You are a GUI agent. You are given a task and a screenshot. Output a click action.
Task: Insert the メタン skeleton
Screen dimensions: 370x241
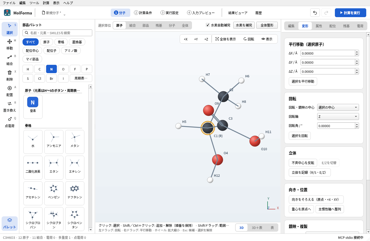point(75,142)
